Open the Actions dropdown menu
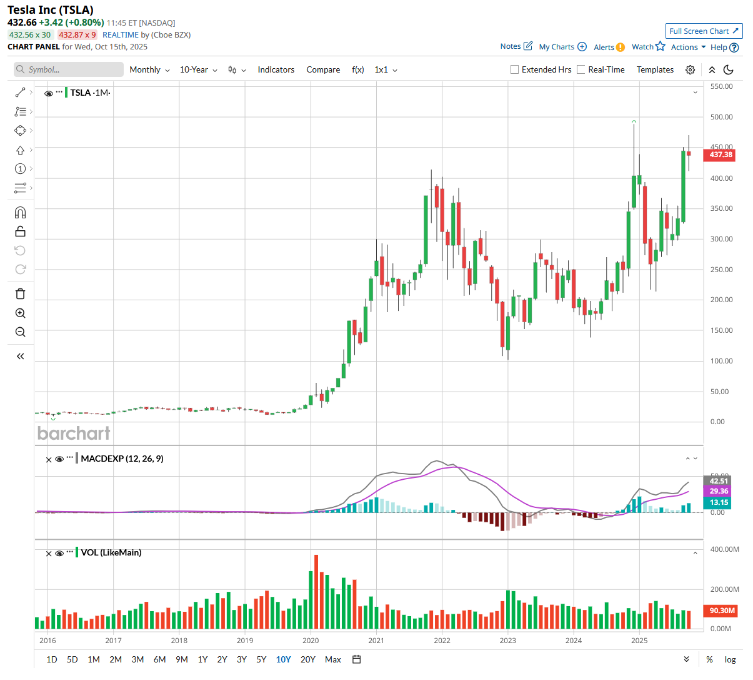 pos(688,47)
